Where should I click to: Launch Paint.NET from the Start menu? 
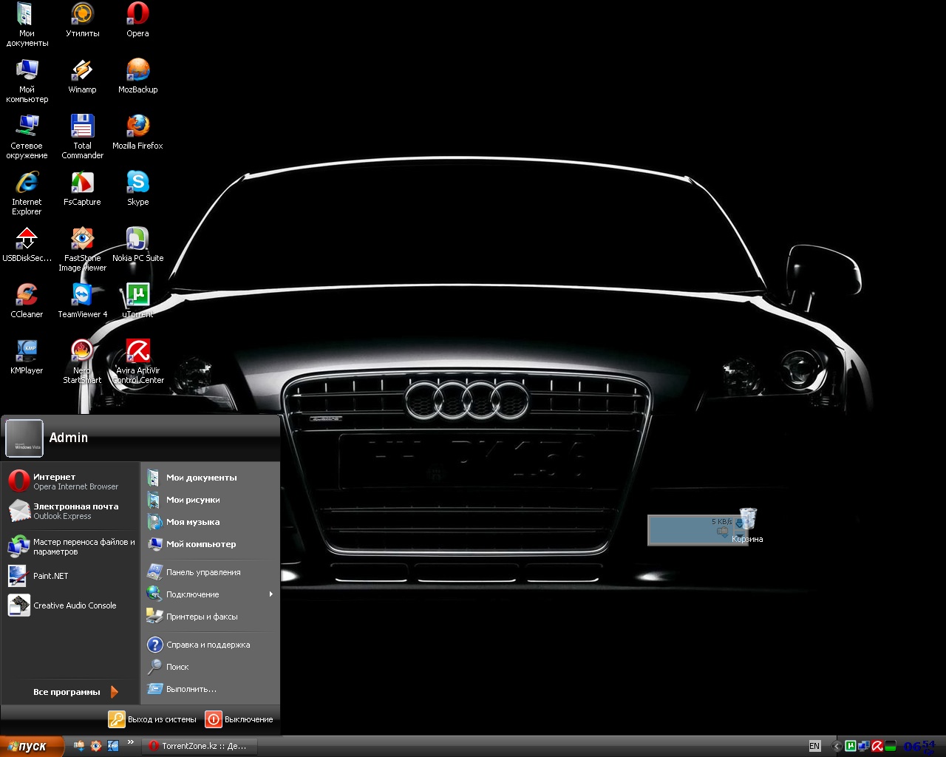71,576
